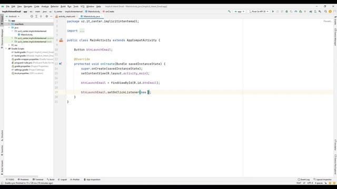Select MainActivity in the project tree
This screenshot has width=337, height=189.
[27, 35]
